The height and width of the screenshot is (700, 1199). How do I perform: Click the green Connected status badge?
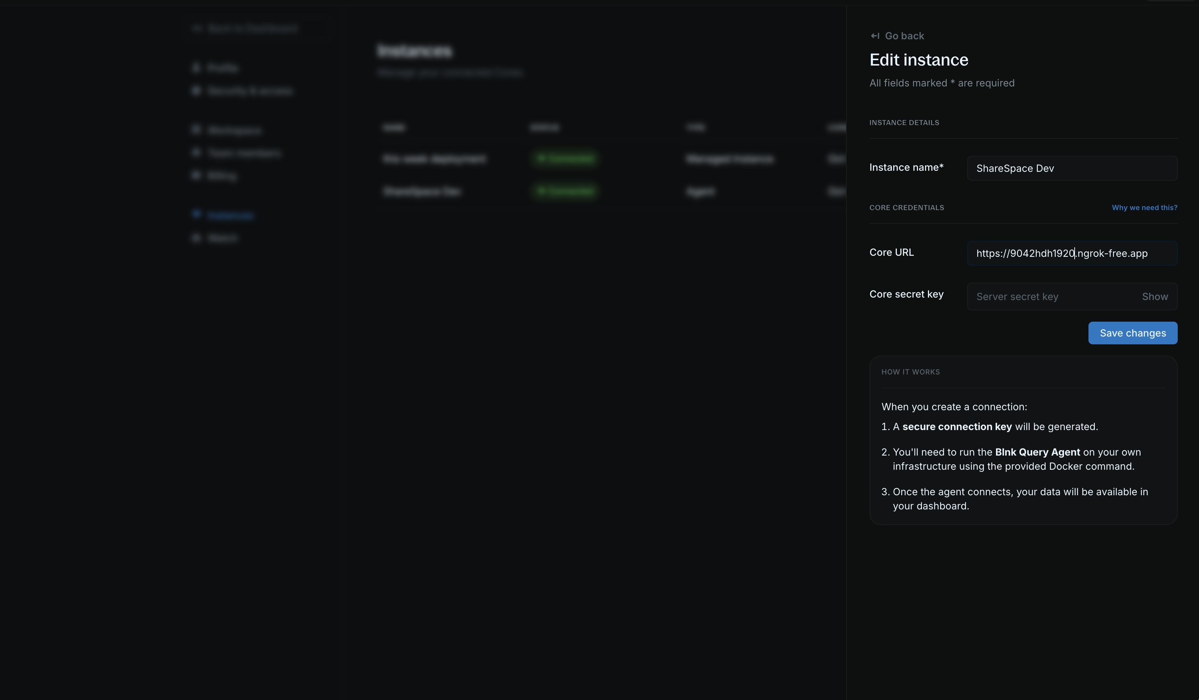(564, 191)
